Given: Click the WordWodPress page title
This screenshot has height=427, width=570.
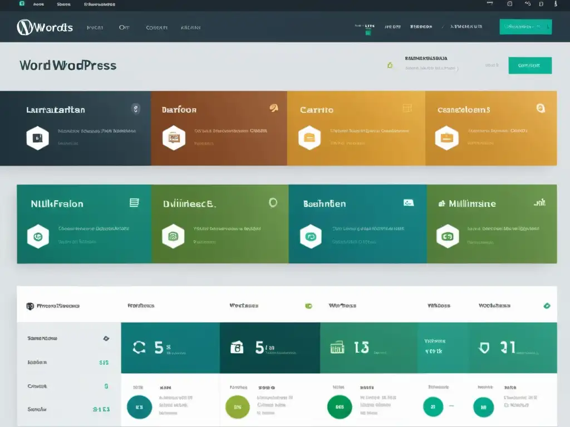Looking at the screenshot, I should coord(68,66).
